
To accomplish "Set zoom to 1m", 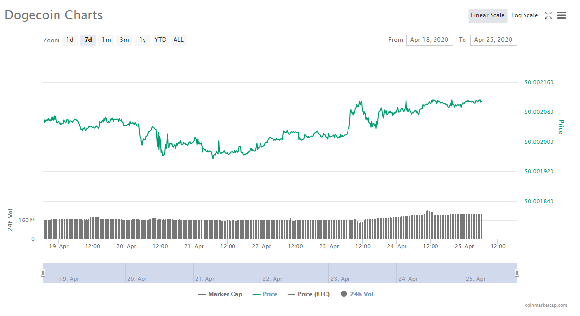I will point(106,40).
